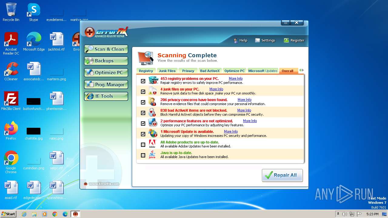The image size is (388, 218).
Task: Open More Info for privacy concerns
Action: (x=244, y=100)
